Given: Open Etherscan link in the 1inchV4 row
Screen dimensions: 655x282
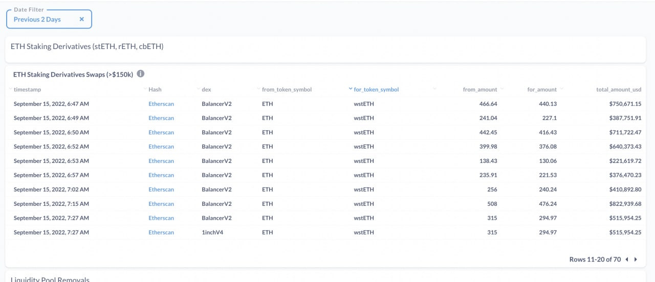Looking at the screenshot, I should [161, 232].
